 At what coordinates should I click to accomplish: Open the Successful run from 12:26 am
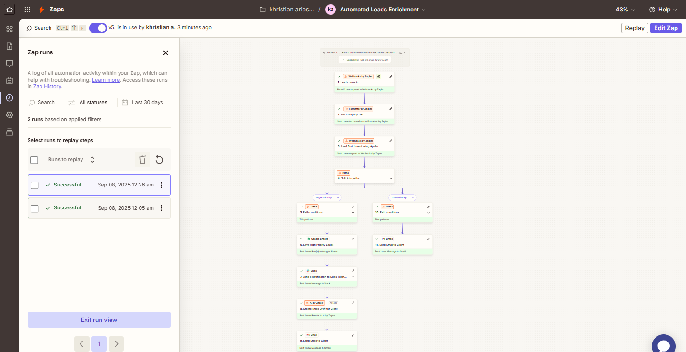99,185
